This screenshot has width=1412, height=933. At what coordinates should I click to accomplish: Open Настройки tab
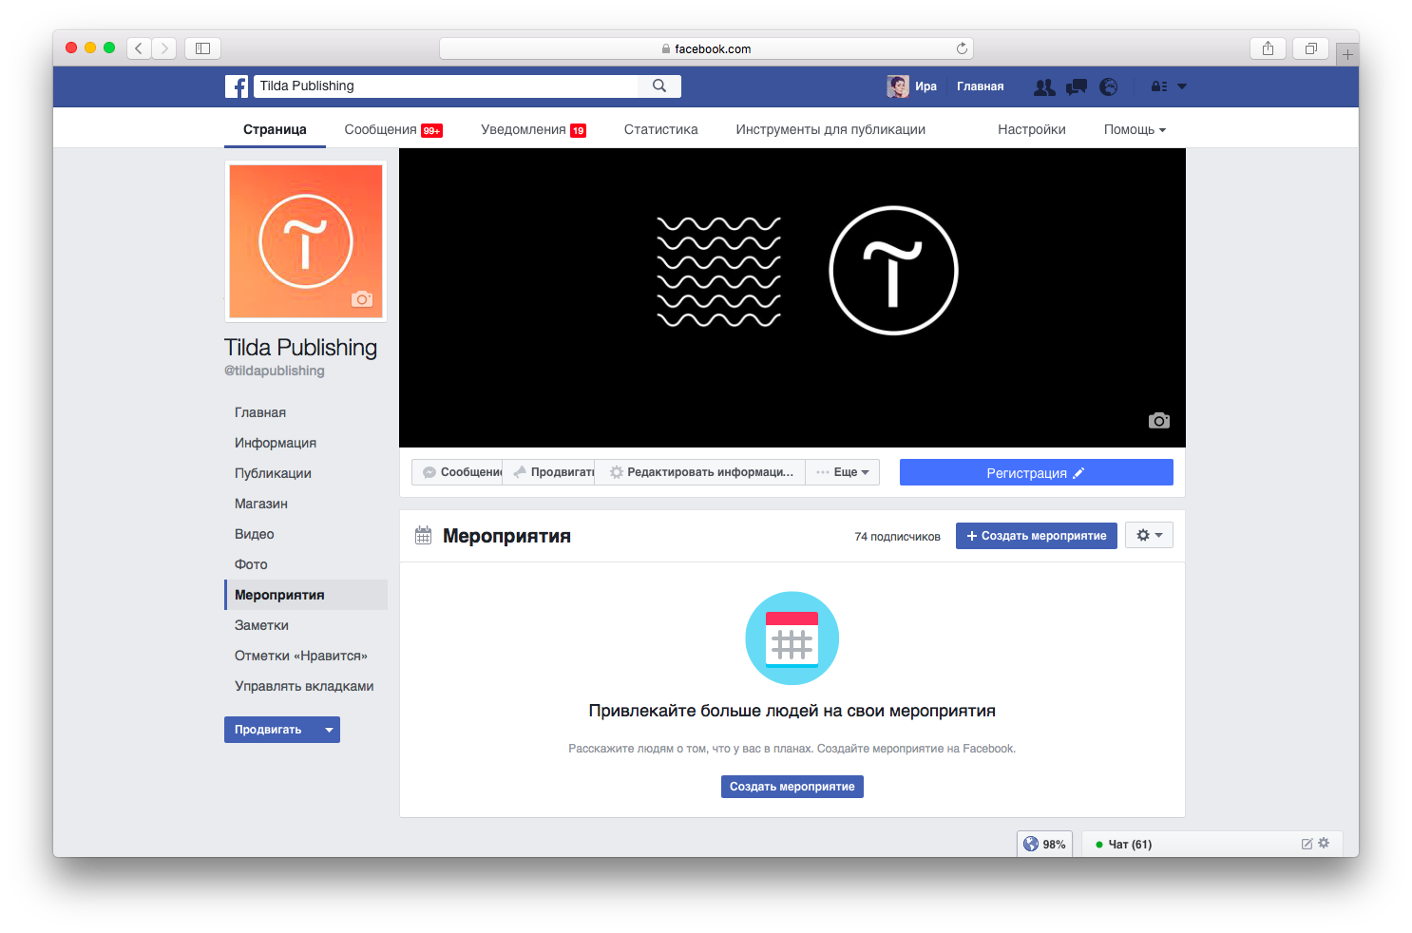coord(1031,129)
